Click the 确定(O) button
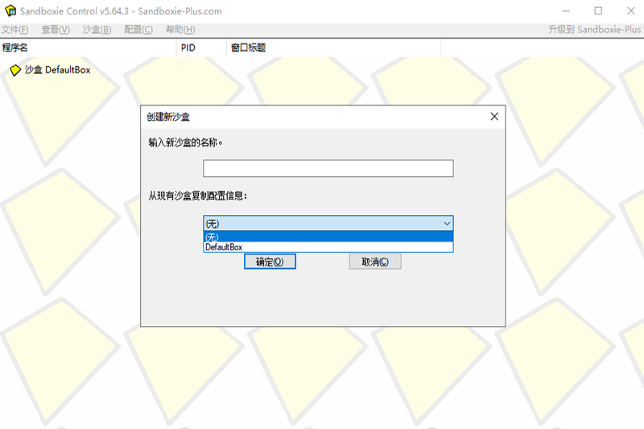This screenshot has width=644, height=429. click(270, 262)
